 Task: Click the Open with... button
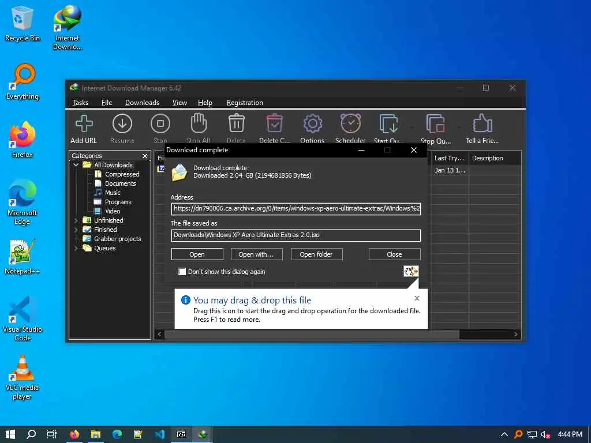(257, 254)
